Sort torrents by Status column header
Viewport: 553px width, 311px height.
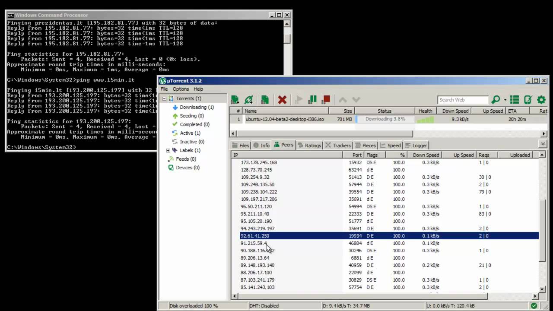385,111
